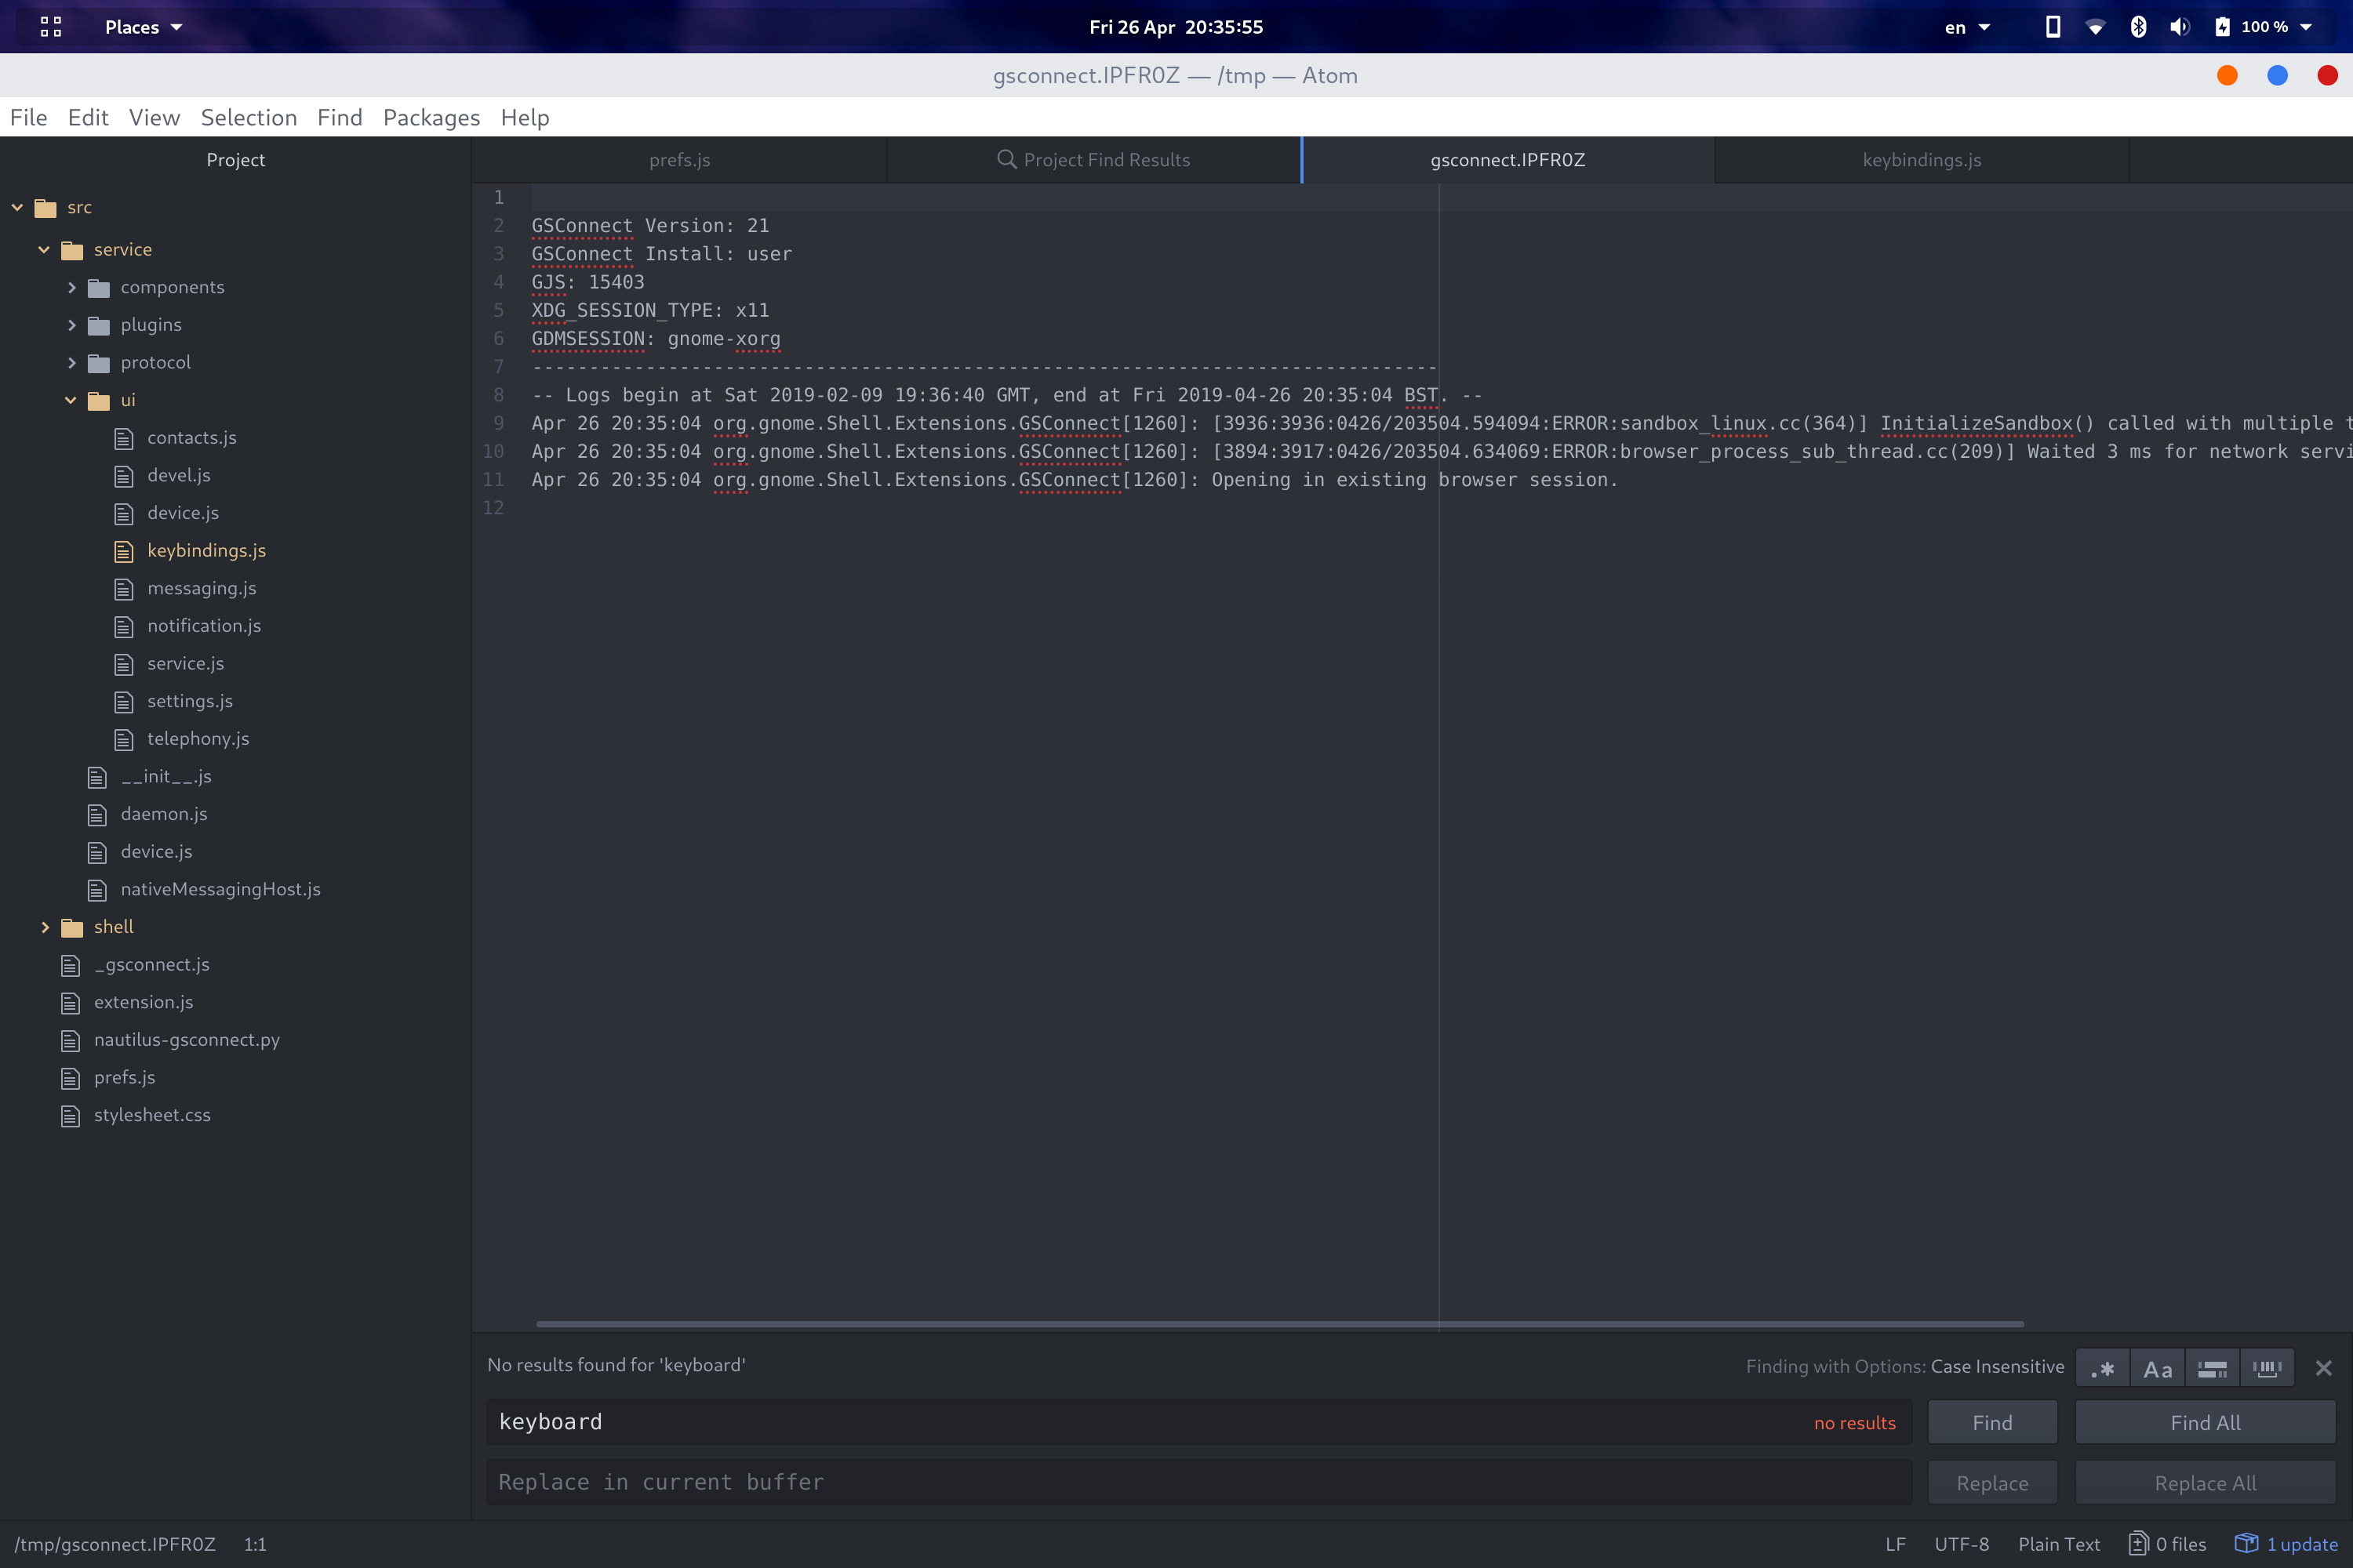This screenshot has width=2353, height=1568.
Task: Click the horizontal editor scrollbar
Action: pyautogui.click(x=1279, y=1324)
